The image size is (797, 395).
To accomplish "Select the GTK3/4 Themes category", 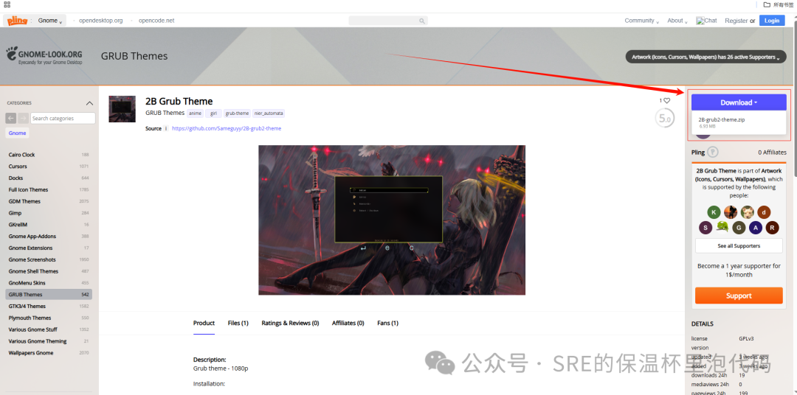I will (49, 306).
